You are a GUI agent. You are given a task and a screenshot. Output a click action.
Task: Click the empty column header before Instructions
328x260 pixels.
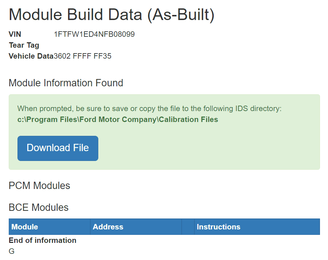[188, 227]
